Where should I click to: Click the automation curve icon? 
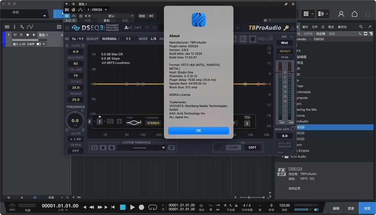tap(30, 27)
